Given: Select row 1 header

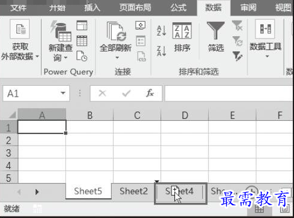Looking at the screenshot, I should [8, 127].
